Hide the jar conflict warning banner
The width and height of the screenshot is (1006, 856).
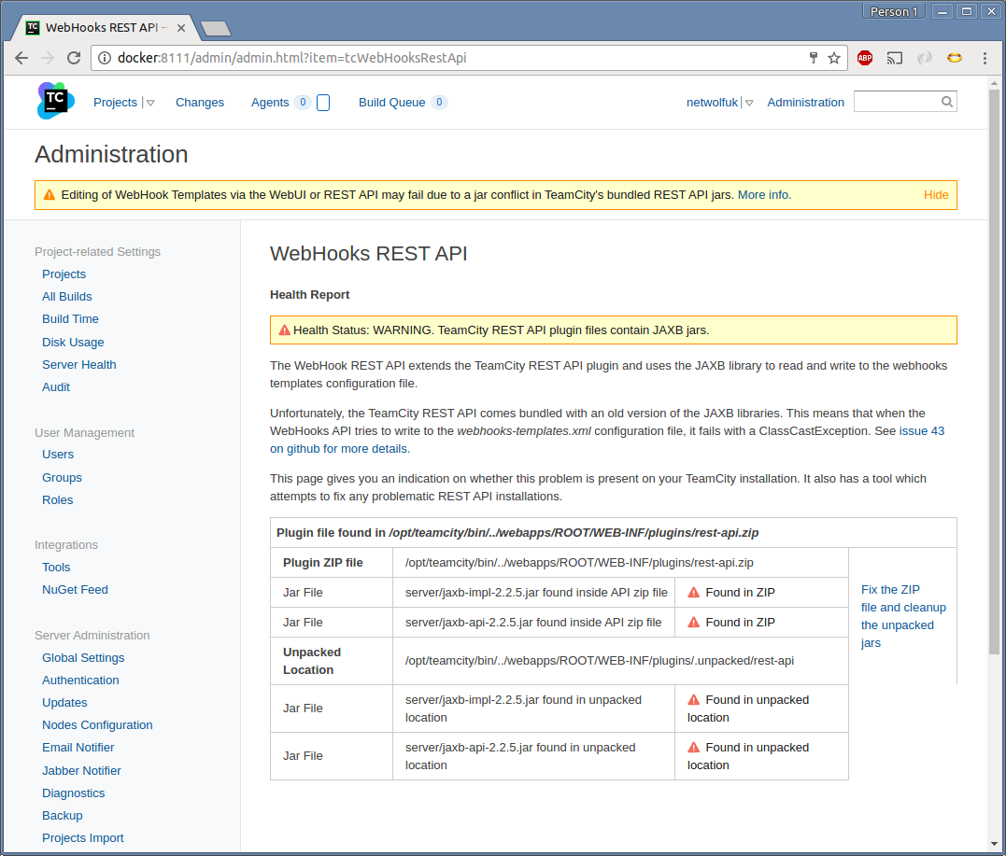[935, 195]
